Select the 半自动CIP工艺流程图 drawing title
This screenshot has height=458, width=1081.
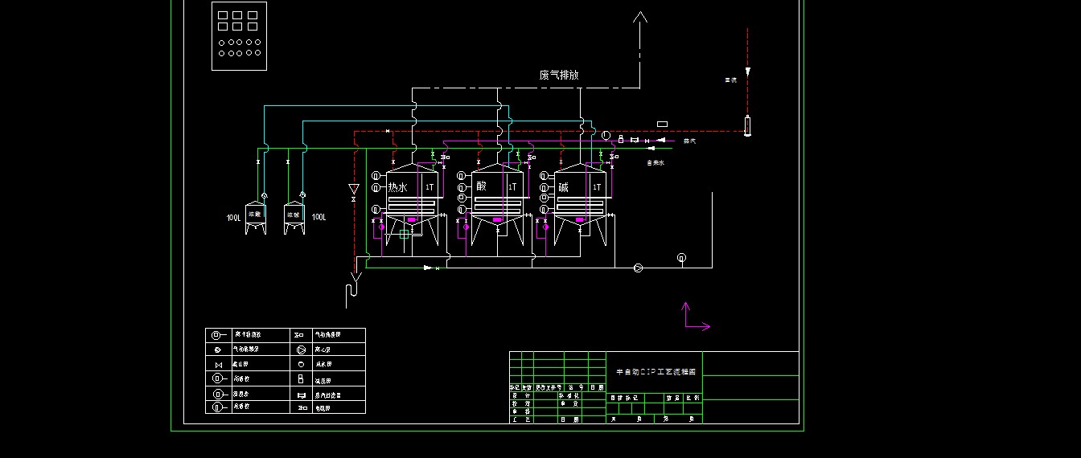coord(656,372)
